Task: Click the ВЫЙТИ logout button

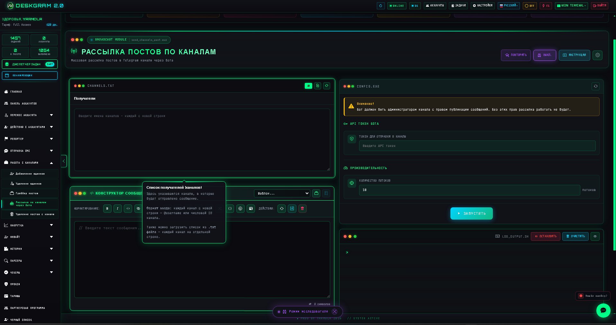Action: (600, 6)
